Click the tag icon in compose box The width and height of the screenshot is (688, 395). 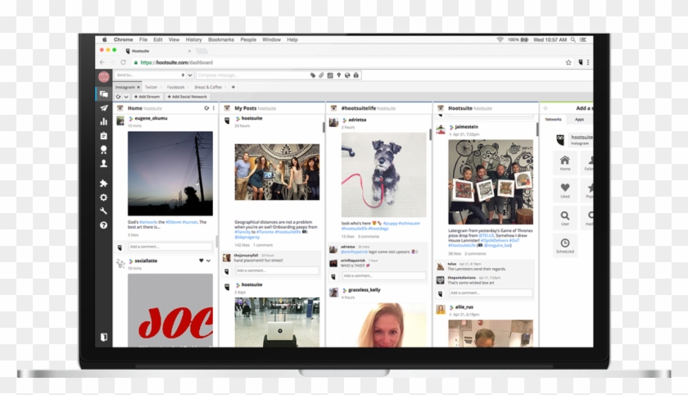[313, 75]
